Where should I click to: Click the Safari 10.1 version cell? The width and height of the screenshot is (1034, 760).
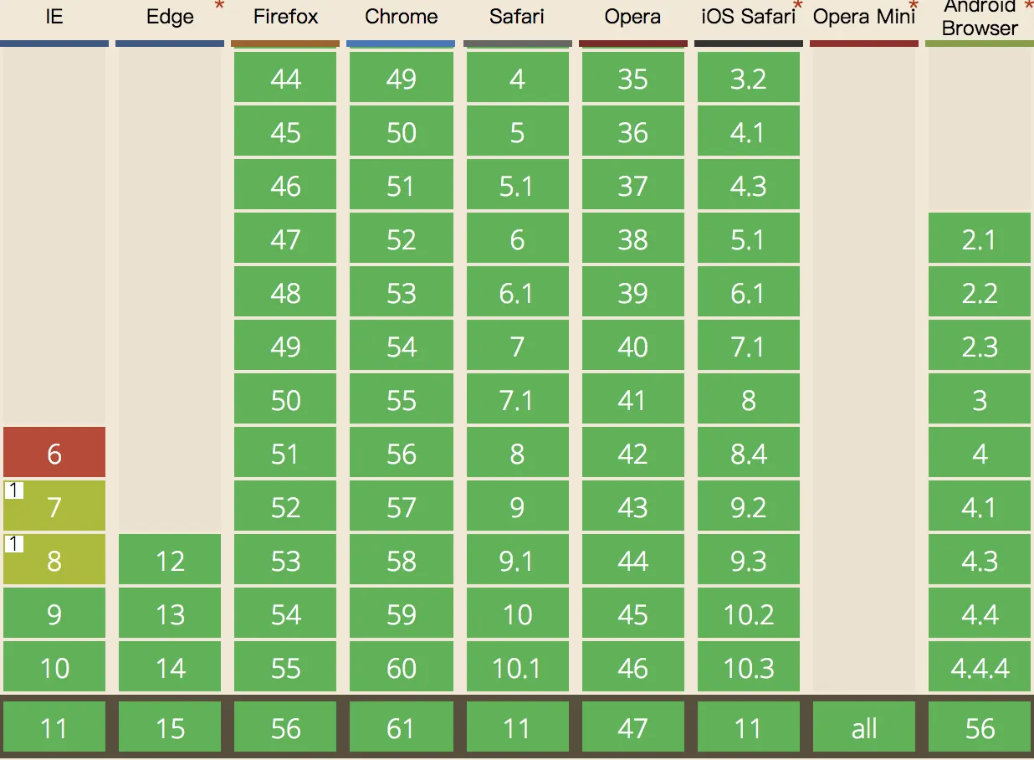pyautogui.click(x=517, y=667)
